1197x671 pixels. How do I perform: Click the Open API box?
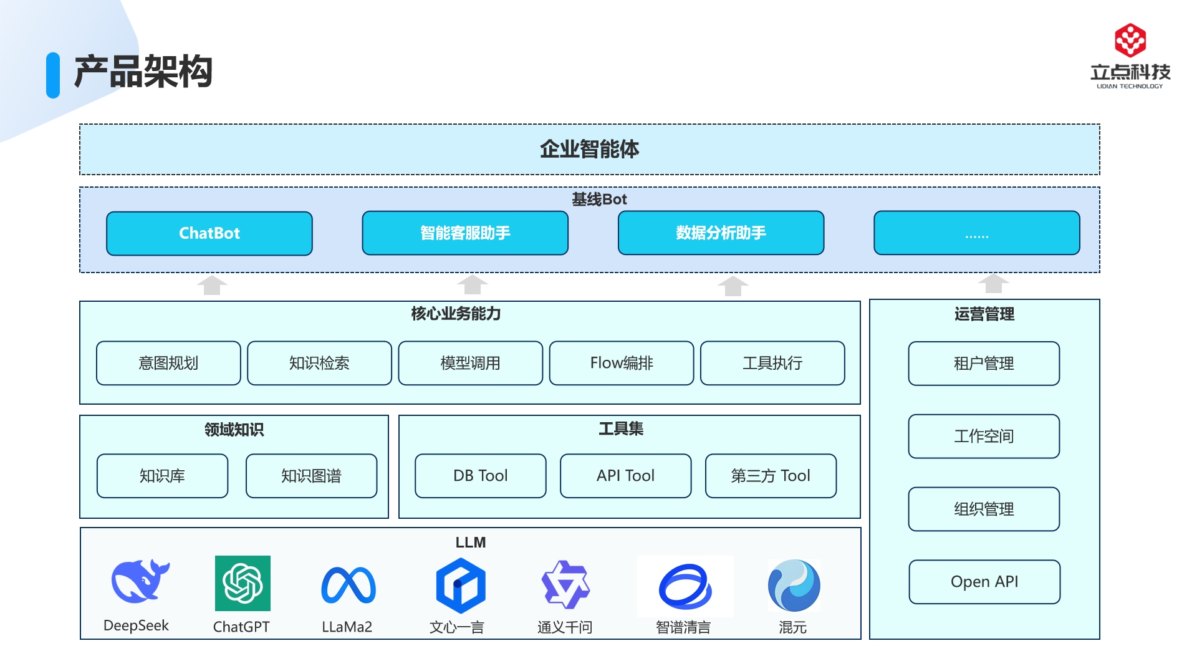click(984, 582)
